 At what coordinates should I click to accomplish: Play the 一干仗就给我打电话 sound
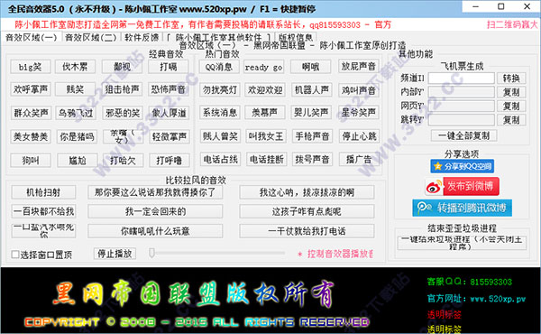(x=307, y=231)
